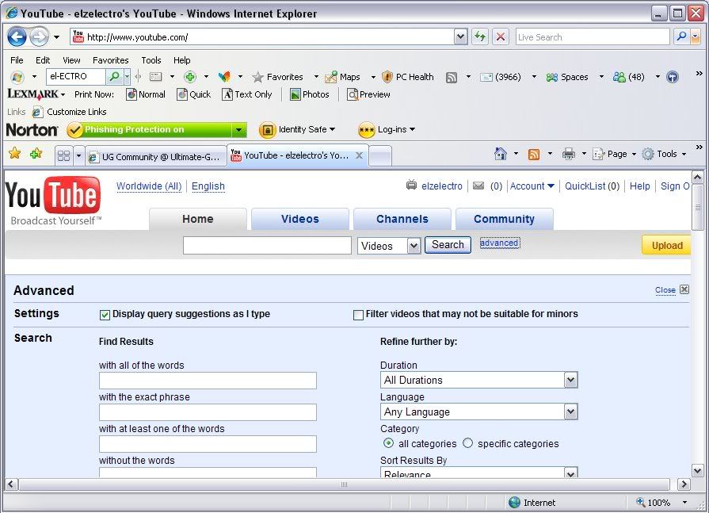This screenshot has width=709, height=513.
Task: Click the vertical scrollbar down arrow
Action: click(x=698, y=471)
